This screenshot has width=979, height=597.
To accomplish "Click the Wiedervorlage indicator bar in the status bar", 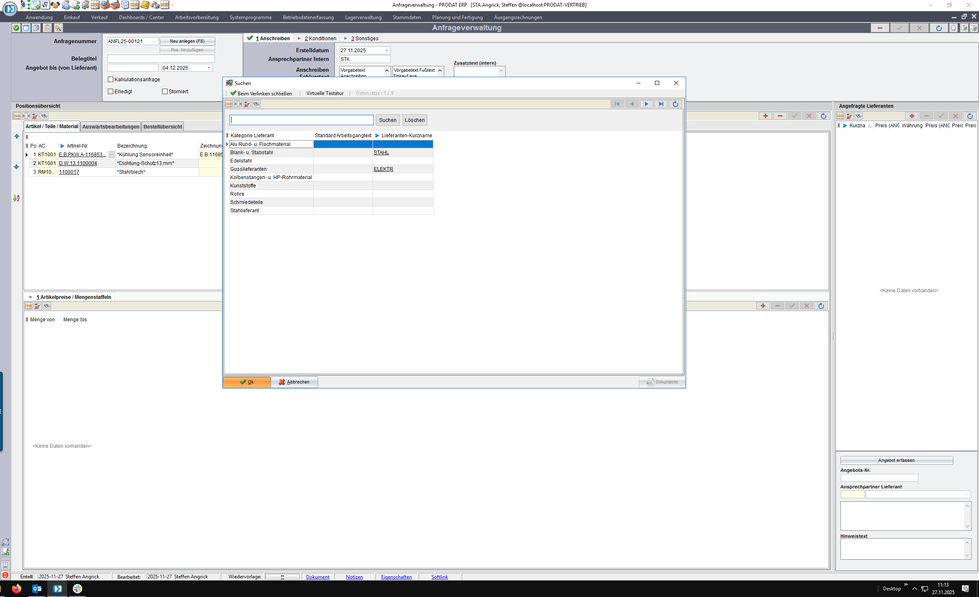I will [282, 577].
